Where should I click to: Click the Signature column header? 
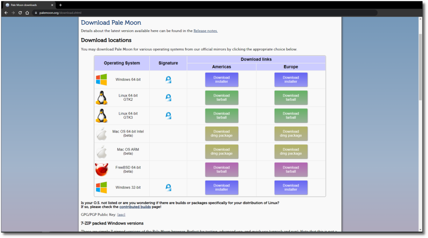(168, 63)
